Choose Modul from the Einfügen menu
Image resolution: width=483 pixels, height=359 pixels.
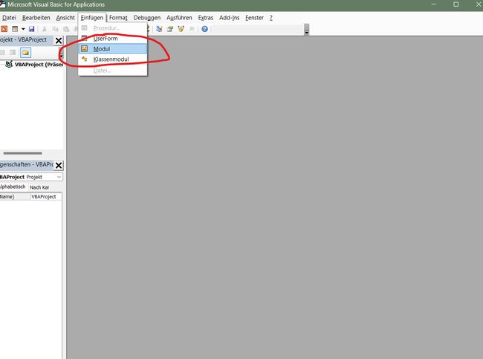(x=113, y=49)
